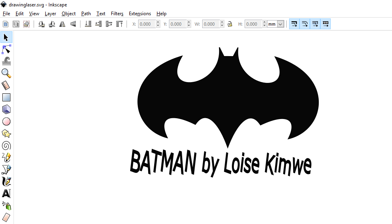Toggle move gradients with object
392x224 pixels.
[x=315, y=24]
